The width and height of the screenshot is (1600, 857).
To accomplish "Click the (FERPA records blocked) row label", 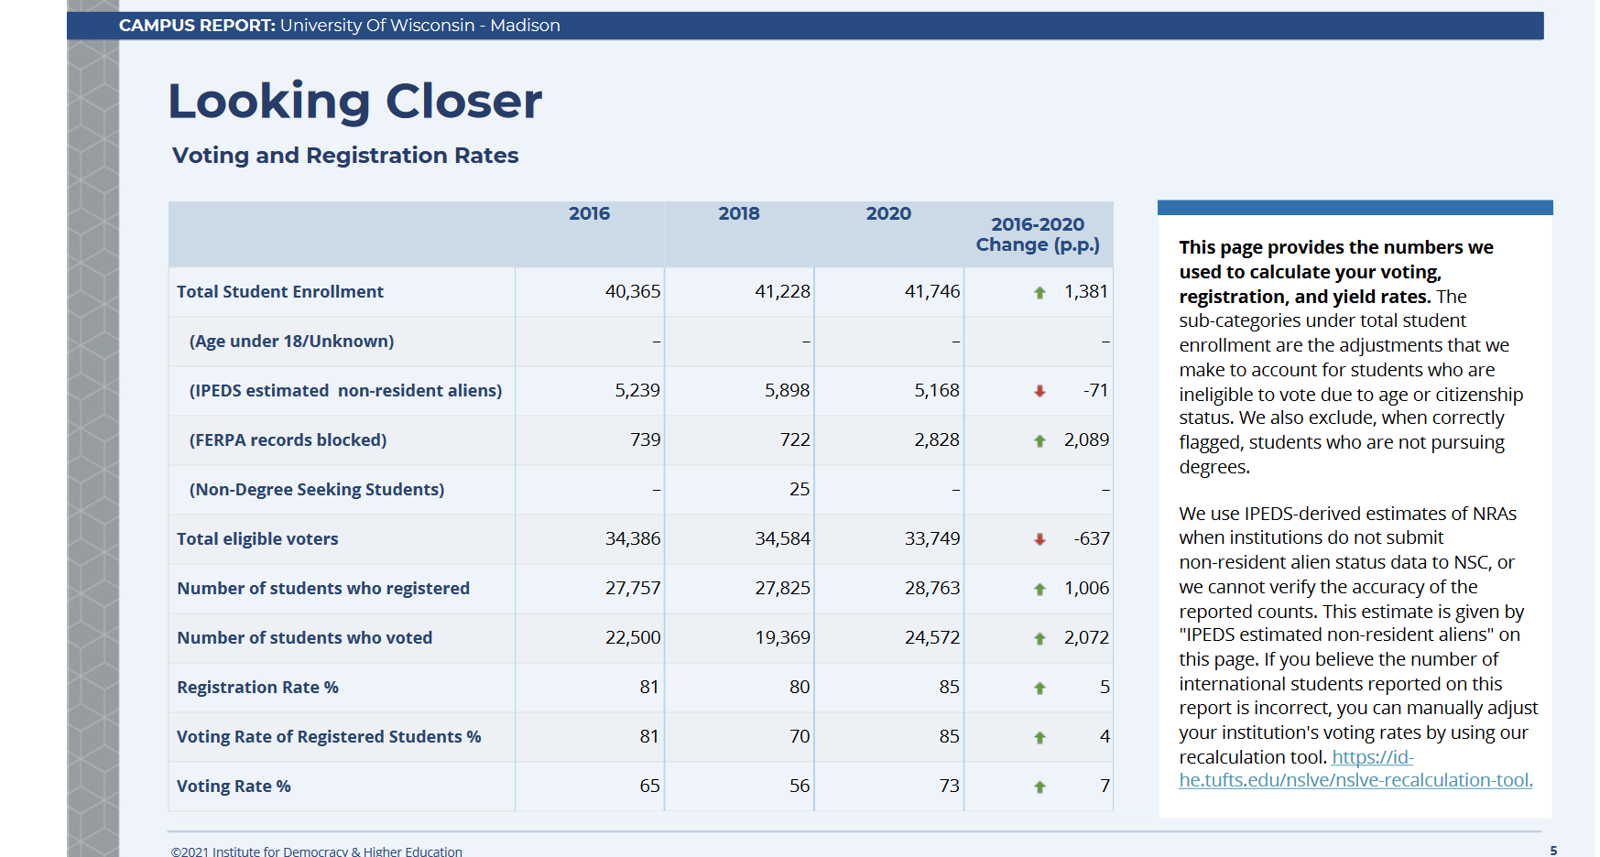I will pyautogui.click(x=288, y=439).
